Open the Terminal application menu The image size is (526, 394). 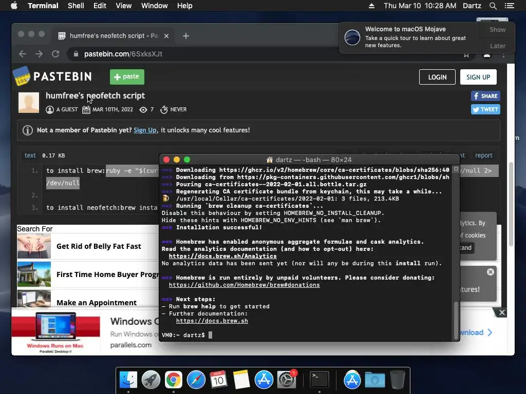(43, 6)
